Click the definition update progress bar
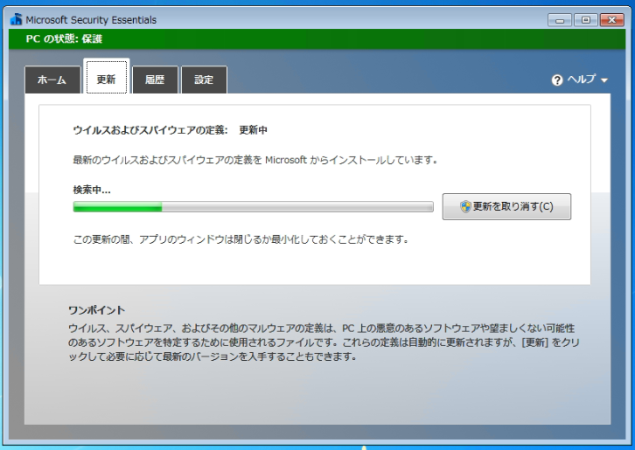 pyautogui.click(x=253, y=207)
